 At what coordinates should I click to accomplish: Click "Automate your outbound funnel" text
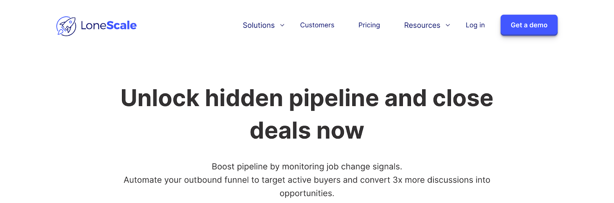(186, 180)
